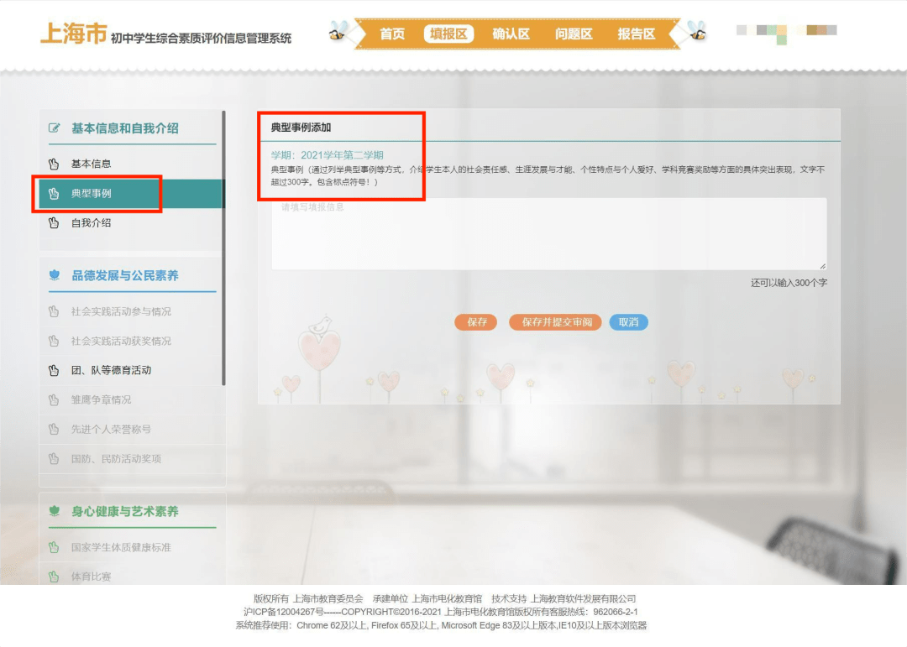Expand the 品德发展与公民素养 section header
Viewport: 907px width, 647px height.
point(124,275)
